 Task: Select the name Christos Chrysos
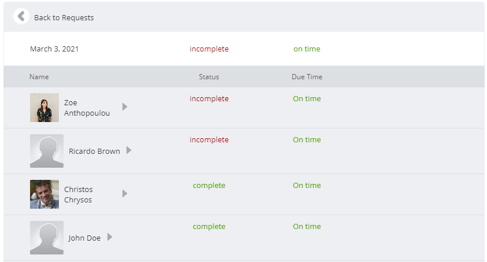tap(78, 194)
